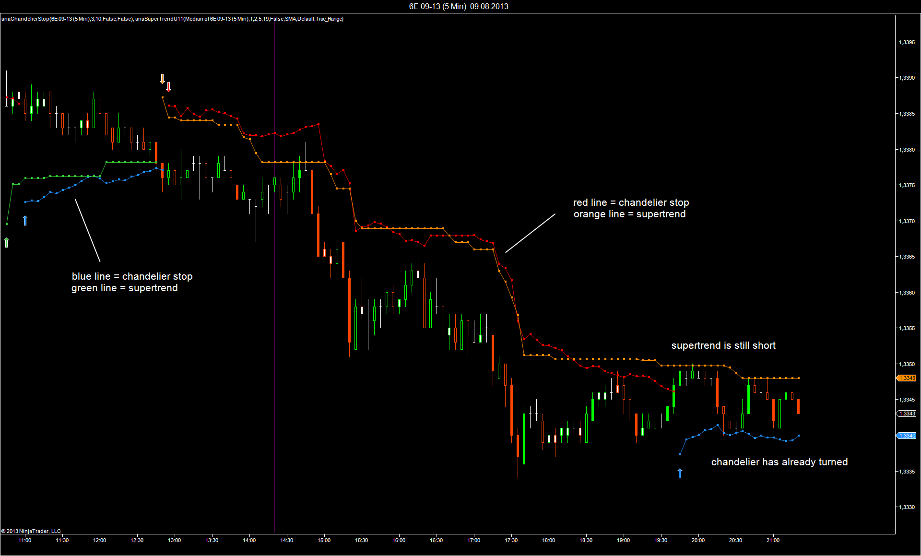Click the blue up arrow near 19:45
This screenshot has width=921, height=556.
pos(680,473)
